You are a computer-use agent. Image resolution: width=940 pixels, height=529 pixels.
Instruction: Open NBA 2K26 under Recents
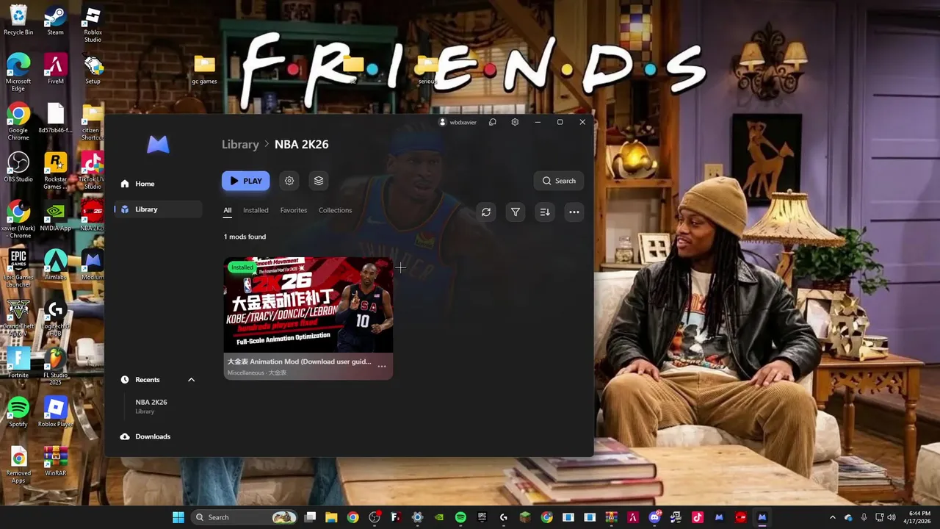(151, 406)
